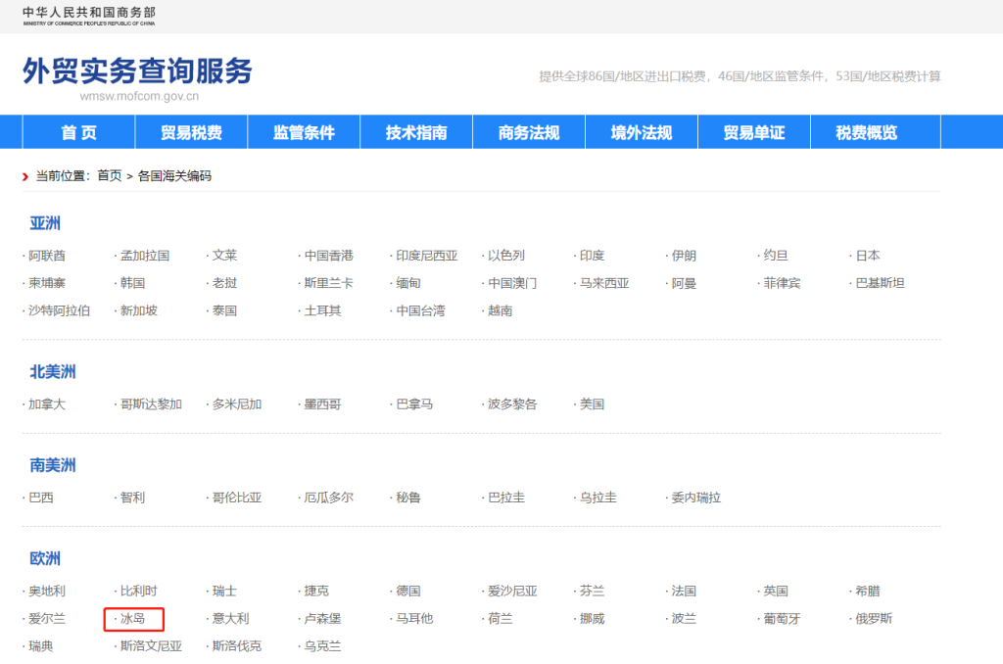Click the 首页 breadcrumb link
The height and width of the screenshot is (664, 1003).
(110, 176)
